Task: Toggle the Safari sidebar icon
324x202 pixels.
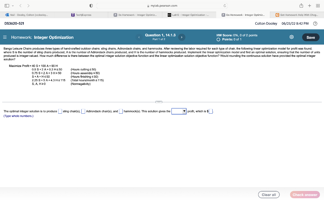Action: [7, 6]
